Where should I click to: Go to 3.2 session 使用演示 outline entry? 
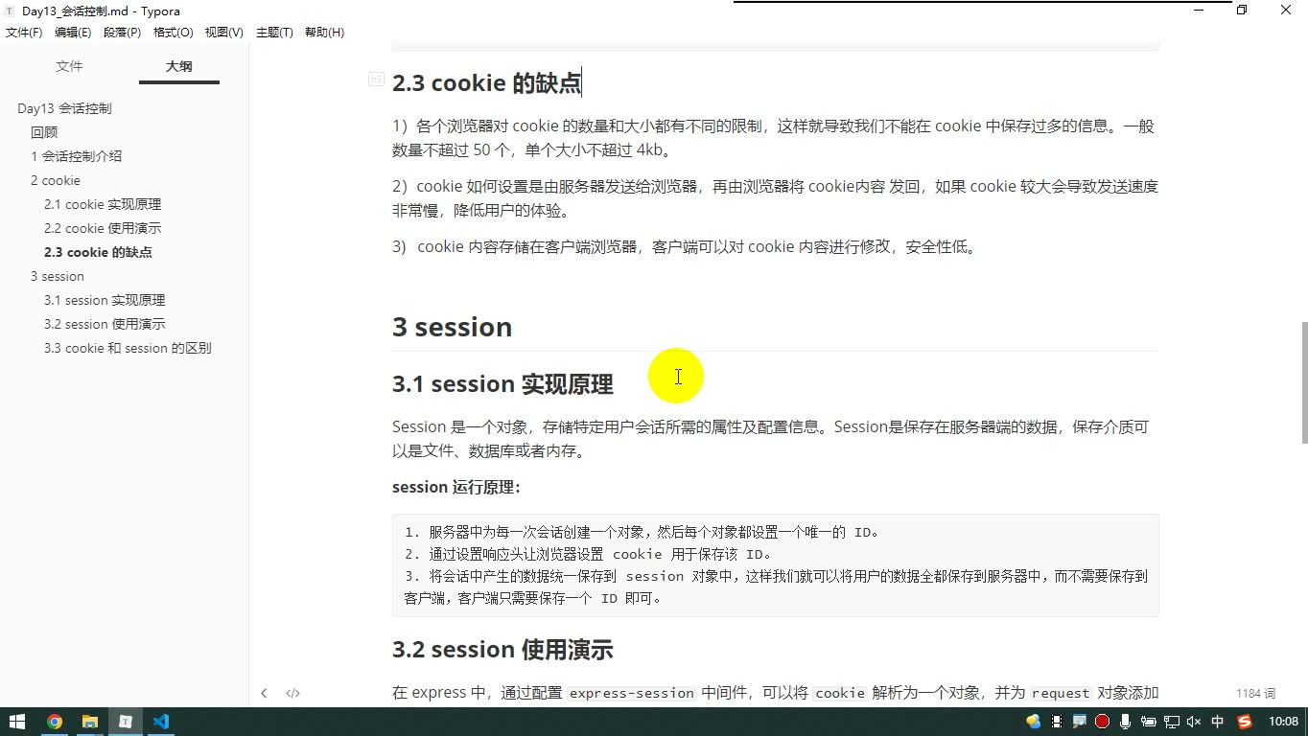point(105,324)
